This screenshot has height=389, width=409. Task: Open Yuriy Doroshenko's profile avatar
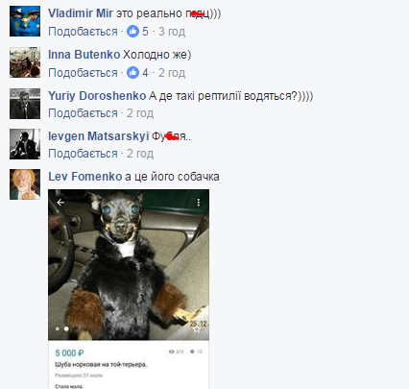25,104
